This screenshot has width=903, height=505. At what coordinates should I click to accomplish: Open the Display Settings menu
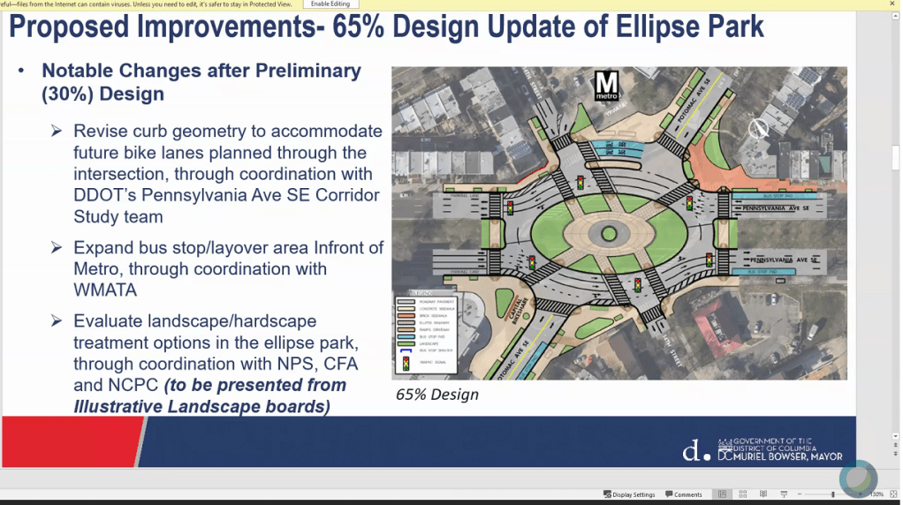629,494
